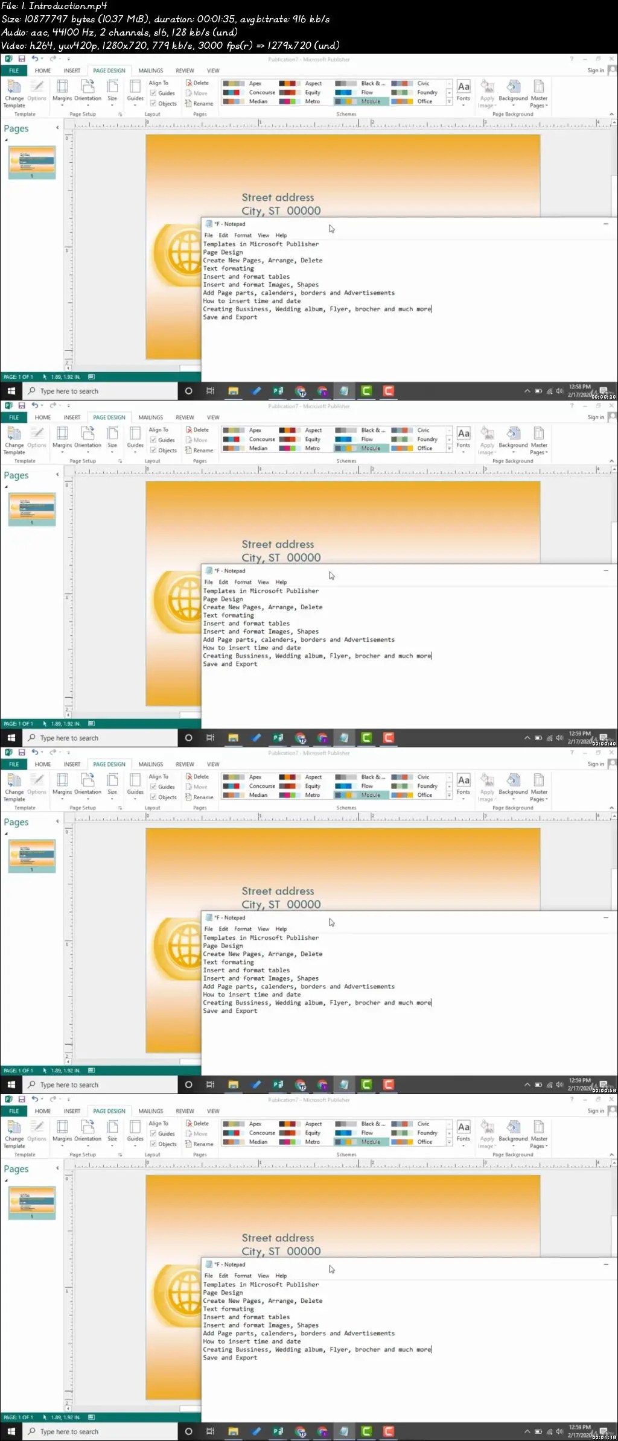Select Flow color scheme in 00:00:40 frame
Screen dimensions: 618x1441
(361, 439)
